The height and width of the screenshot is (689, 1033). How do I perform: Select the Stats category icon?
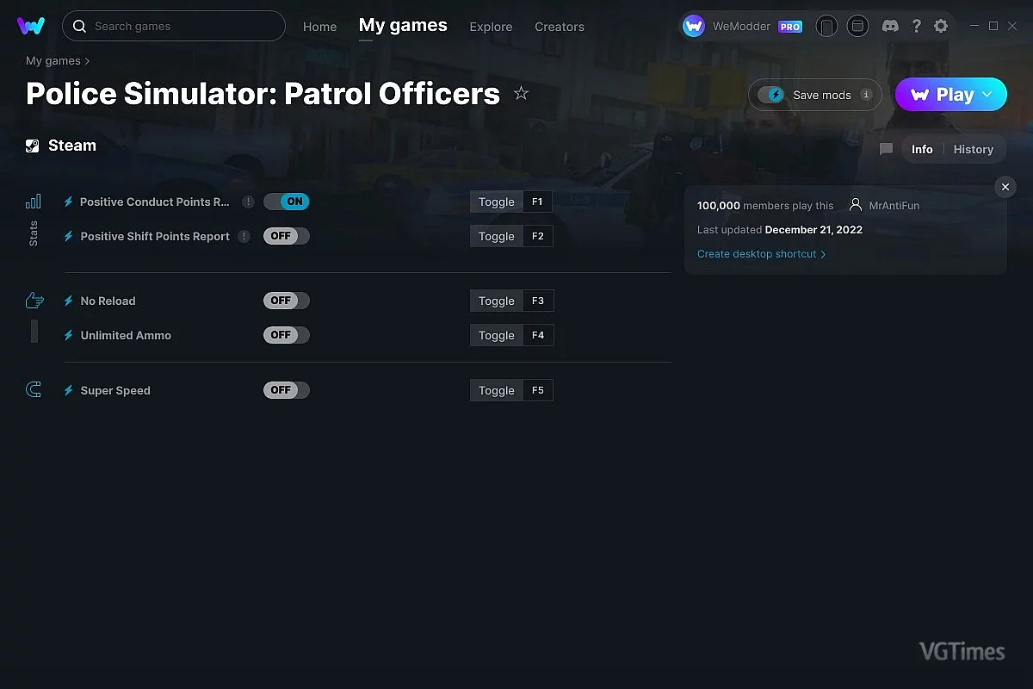tap(34, 202)
